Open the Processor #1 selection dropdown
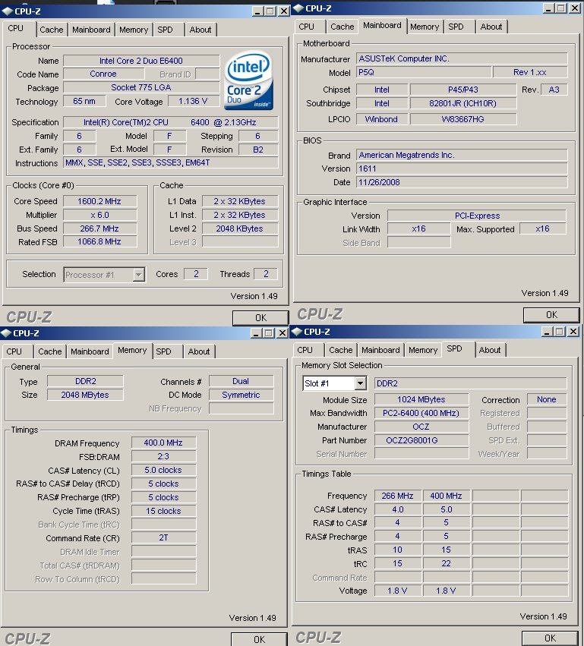Viewport: 584px width, 646px height. 139,274
